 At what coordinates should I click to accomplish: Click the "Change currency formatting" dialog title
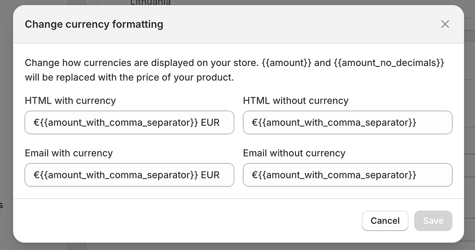coord(94,24)
